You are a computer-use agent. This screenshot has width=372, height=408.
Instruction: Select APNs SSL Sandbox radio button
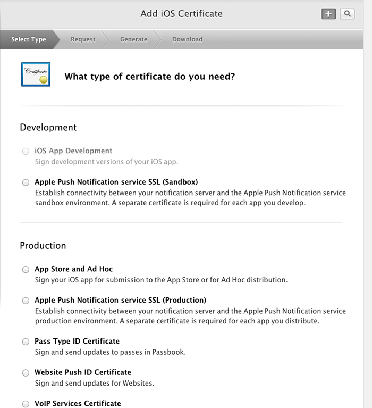pos(26,182)
